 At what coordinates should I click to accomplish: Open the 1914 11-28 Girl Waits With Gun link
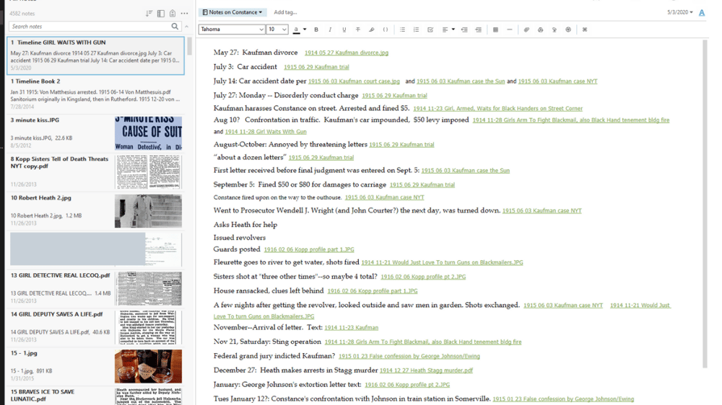pos(266,131)
